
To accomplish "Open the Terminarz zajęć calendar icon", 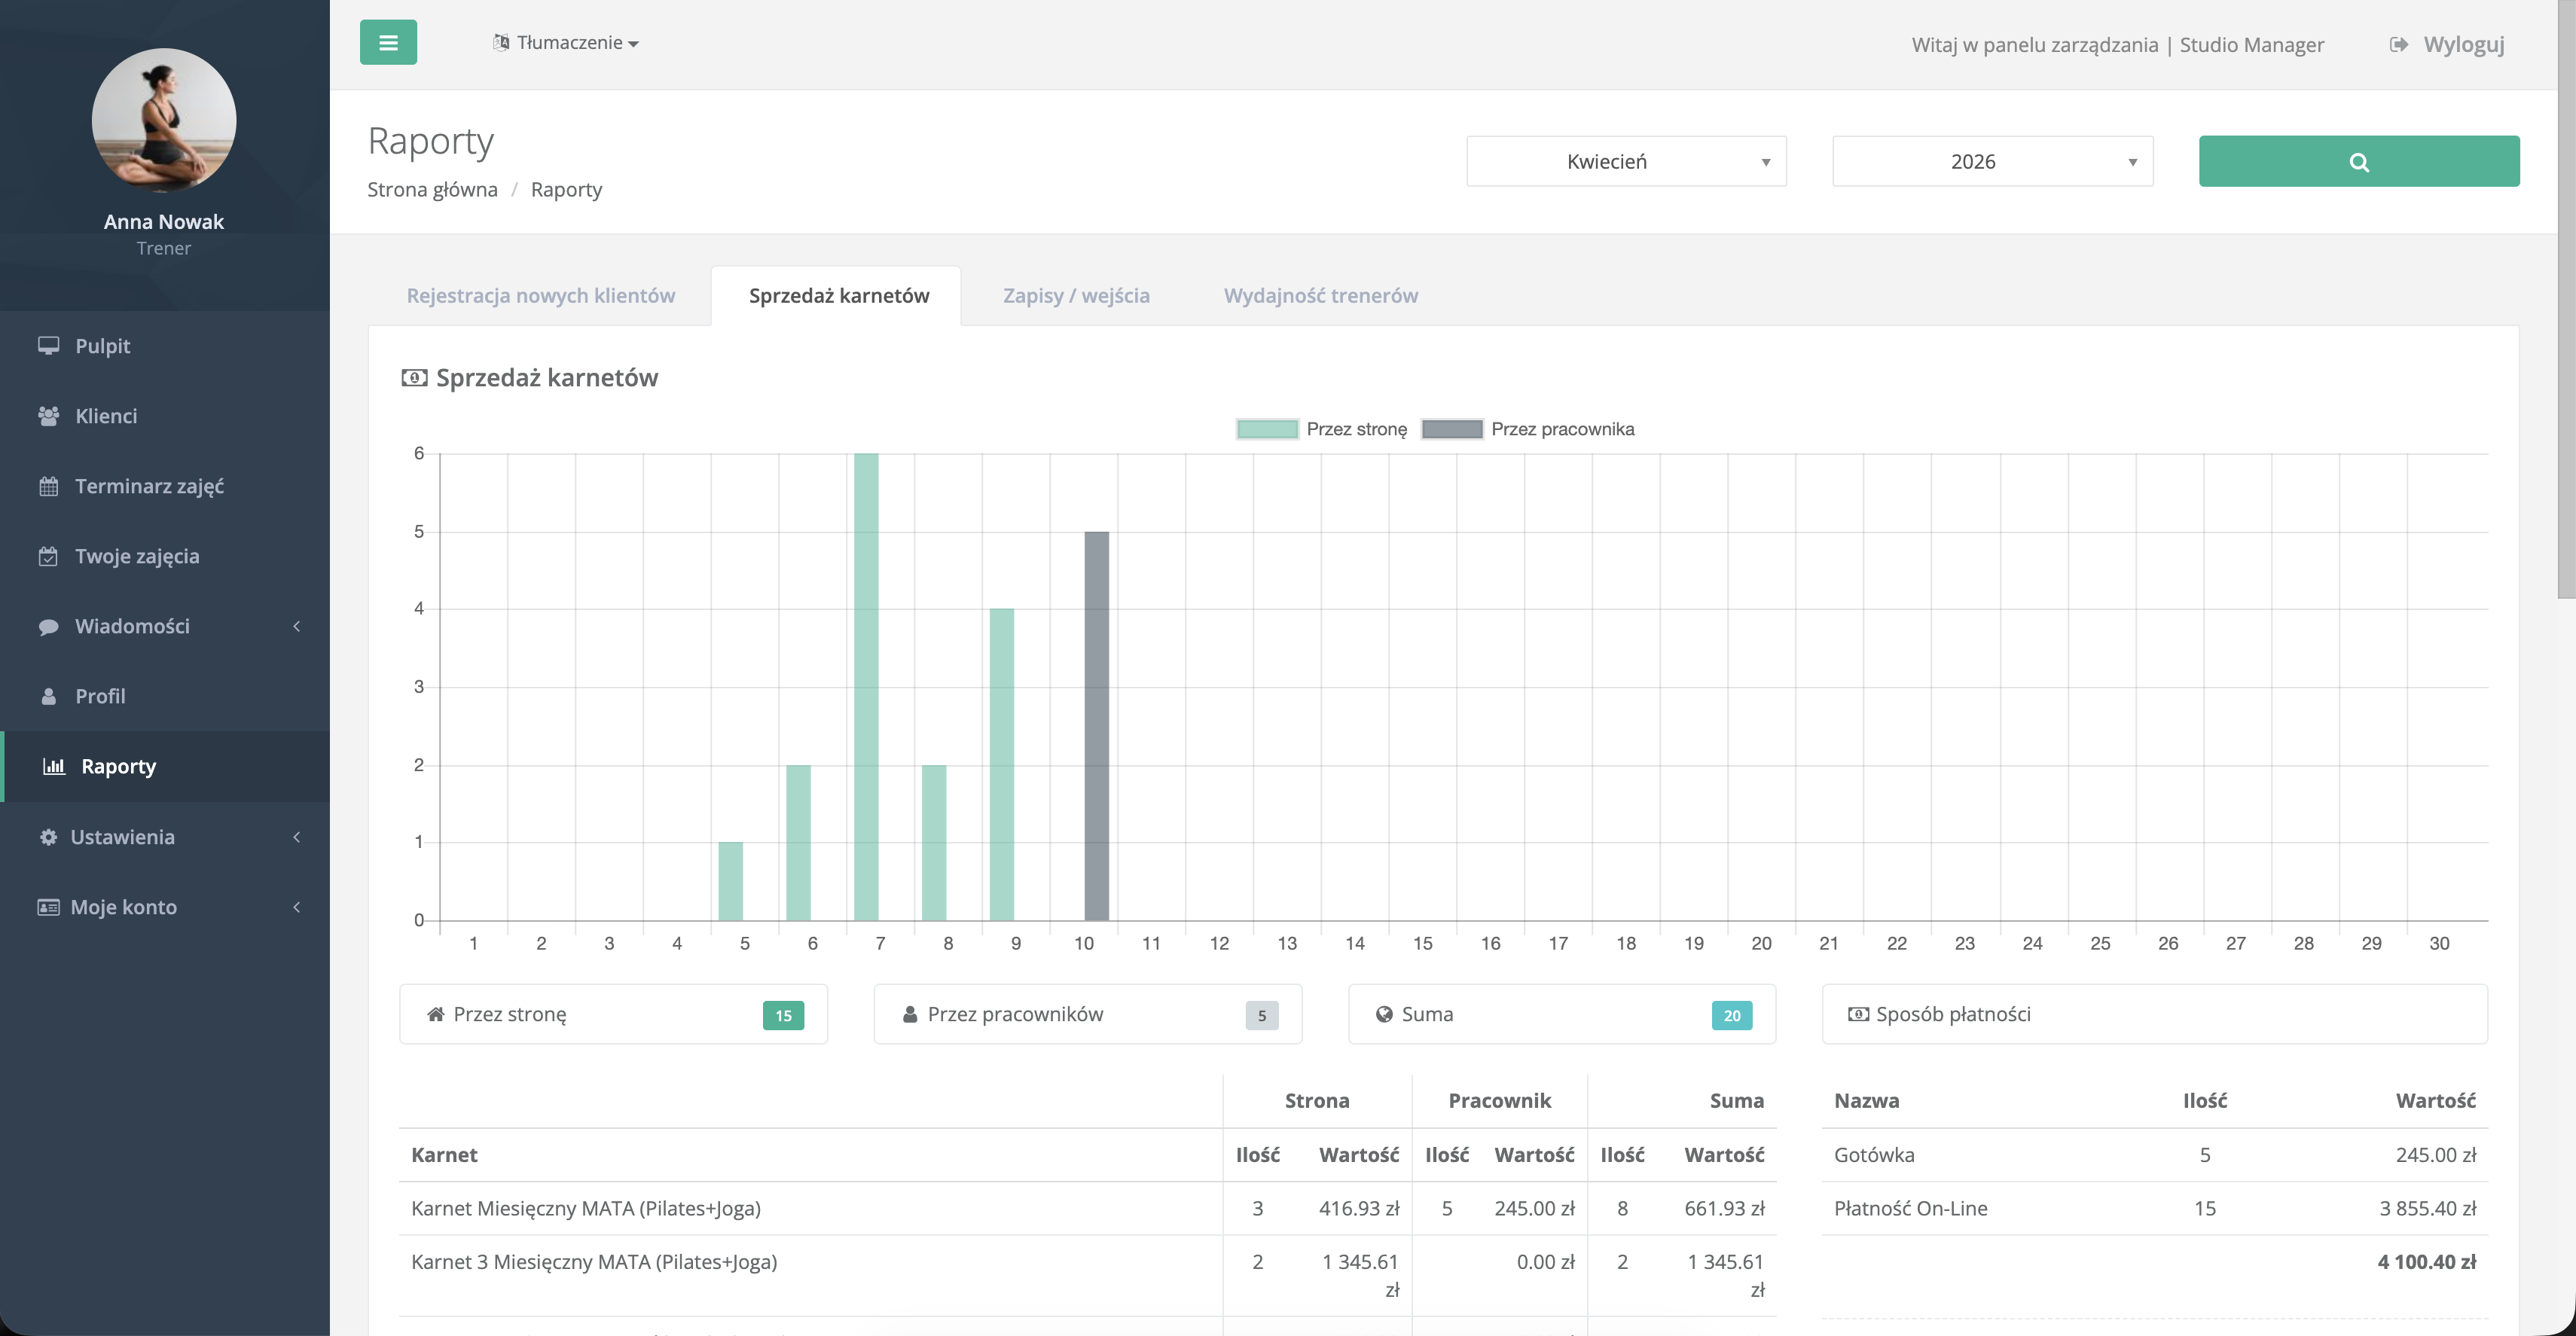I will tap(48, 487).
